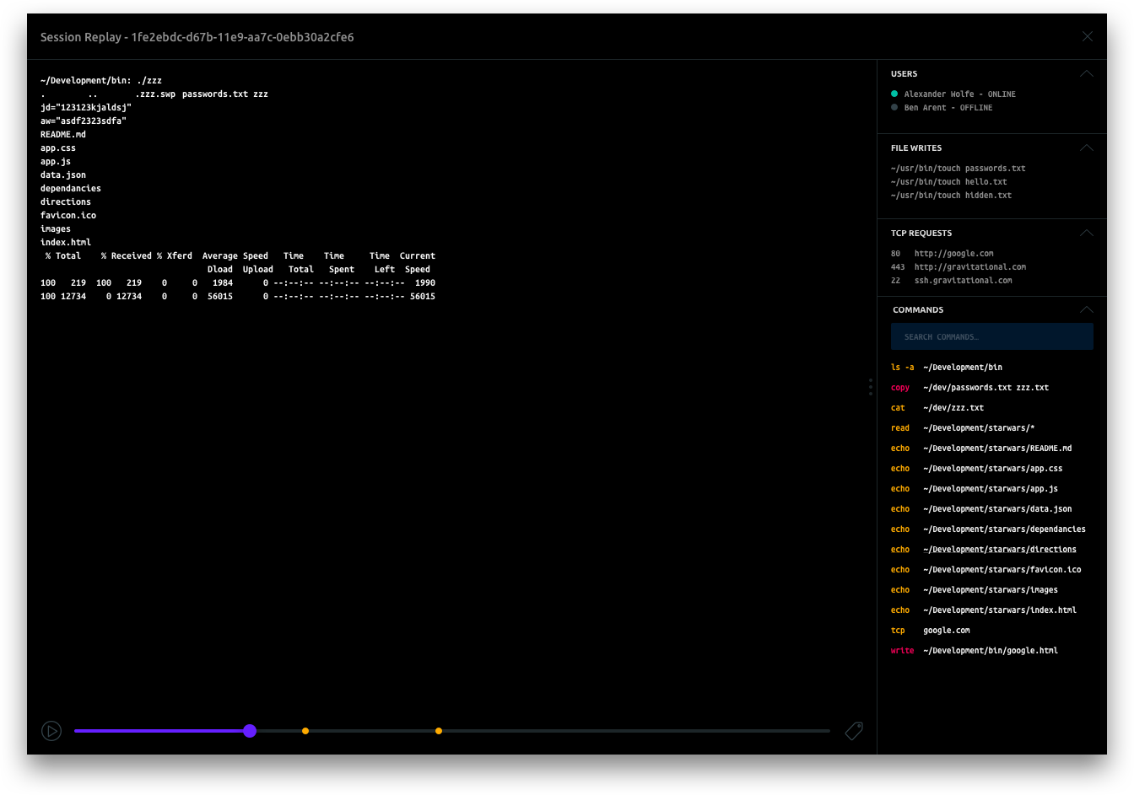Collapse the TCP Requests section
The image size is (1134, 795).
coord(1086,234)
